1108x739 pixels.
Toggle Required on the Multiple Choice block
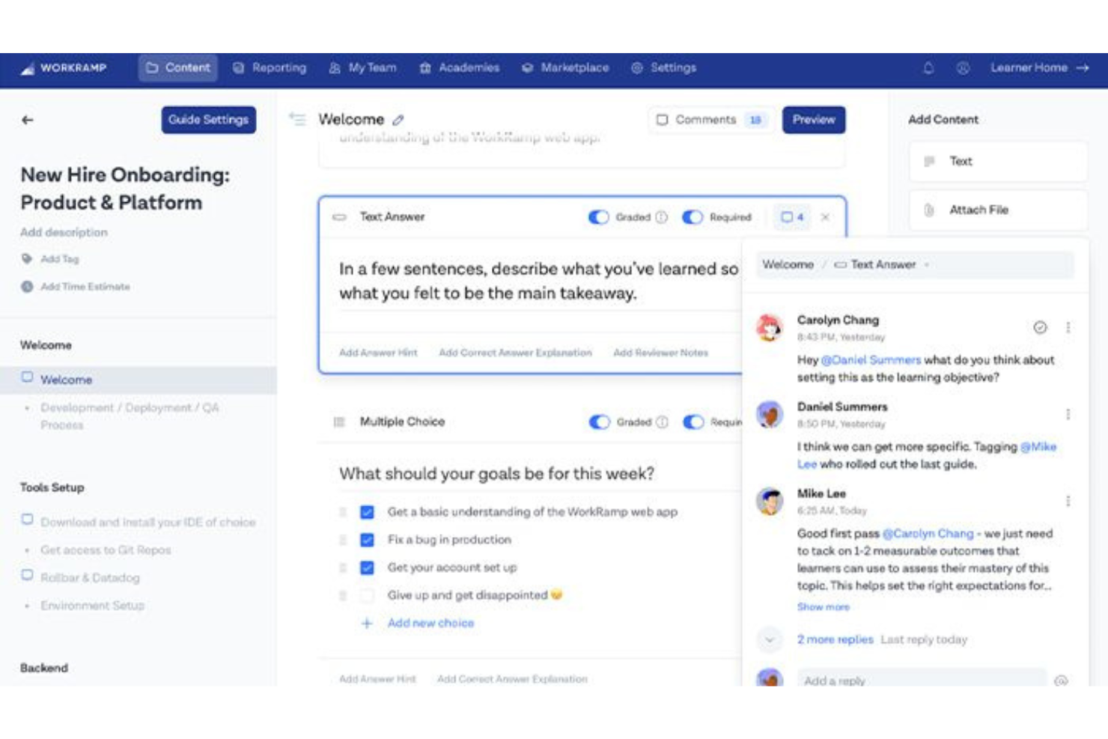(x=693, y=422)
